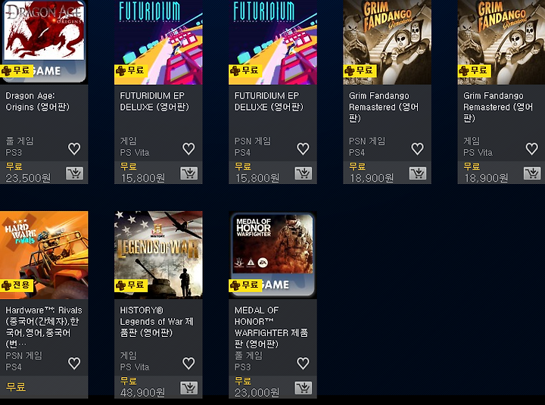Open Medal of Honor Warfighter title link
Image resolution: width=545 pixels, height=405 pixels.
271,327
